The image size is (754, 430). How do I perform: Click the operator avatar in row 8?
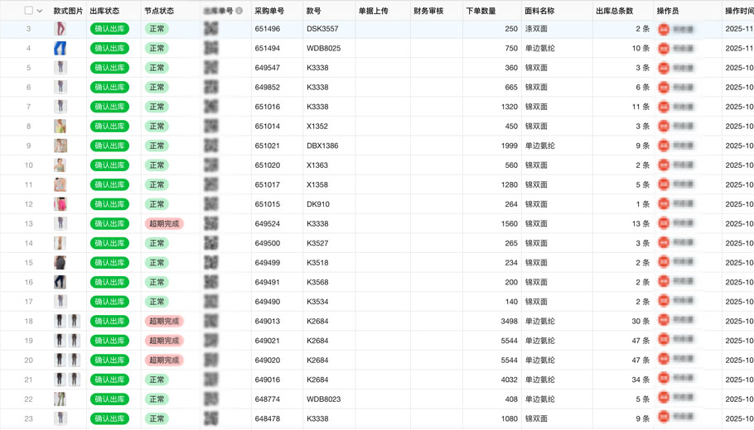point(664,127)
